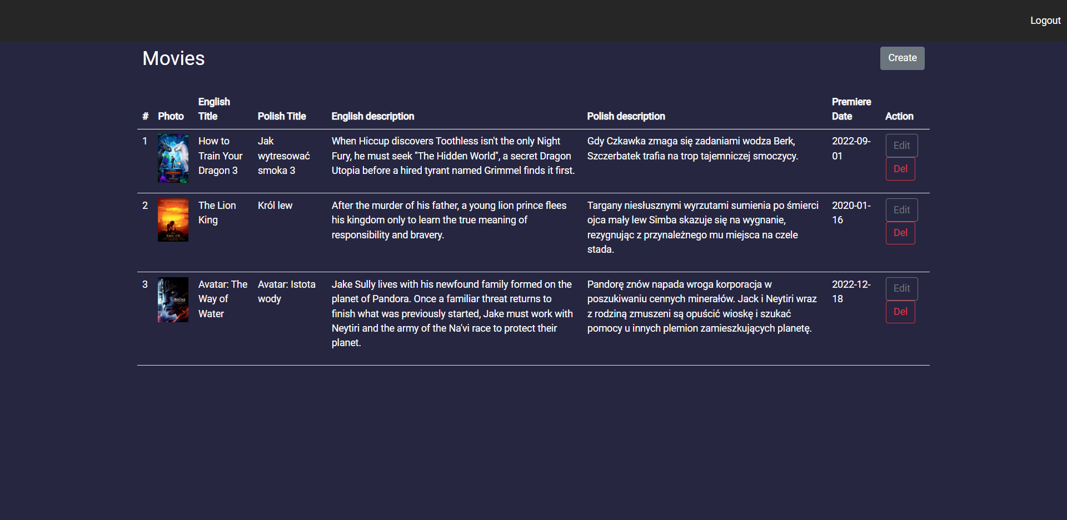Click the # column header
Screen dimensions: 1067x520
[x=145, y=116]
